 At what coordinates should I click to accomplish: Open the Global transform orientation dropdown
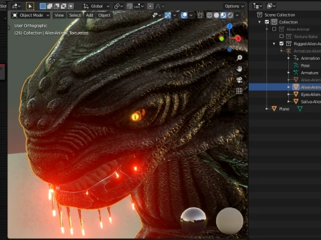point(96,6)
